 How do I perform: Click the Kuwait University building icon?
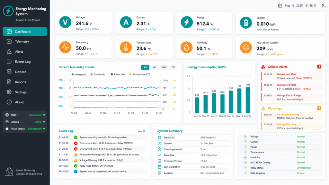coord(9,172)
